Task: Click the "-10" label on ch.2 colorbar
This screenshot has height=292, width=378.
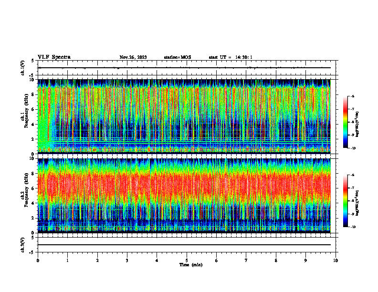Action: click(x=353, y=227)
